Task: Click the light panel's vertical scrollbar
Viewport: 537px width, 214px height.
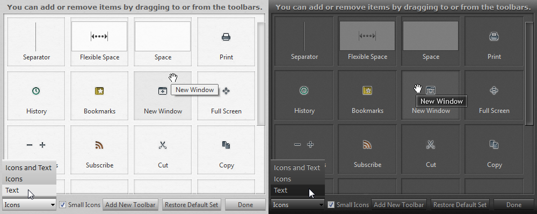Action: point(261,74)
